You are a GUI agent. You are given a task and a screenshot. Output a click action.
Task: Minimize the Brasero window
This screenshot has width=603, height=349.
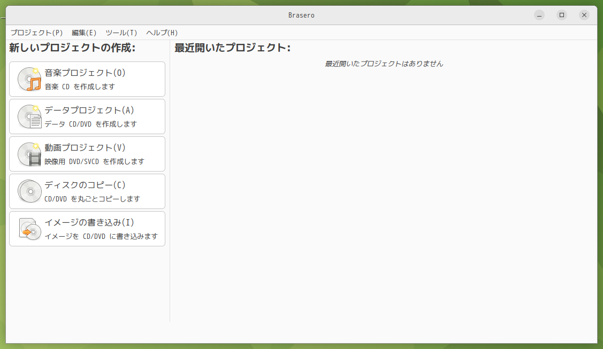pos(539,15)
